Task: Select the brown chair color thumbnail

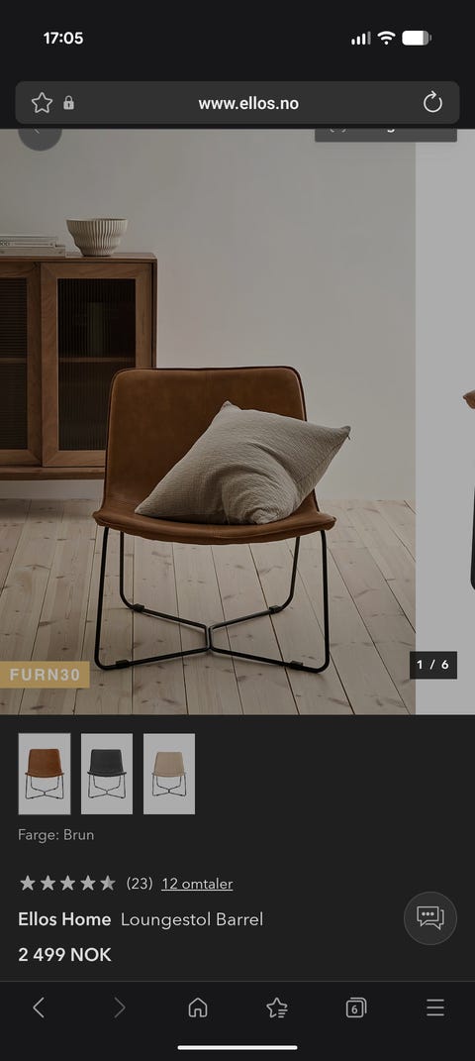Action: 45,774
